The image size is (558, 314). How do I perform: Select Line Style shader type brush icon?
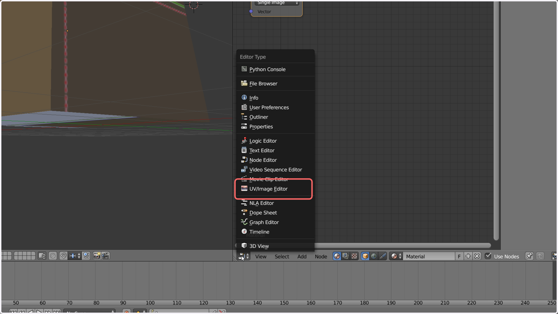coord(383,256)
